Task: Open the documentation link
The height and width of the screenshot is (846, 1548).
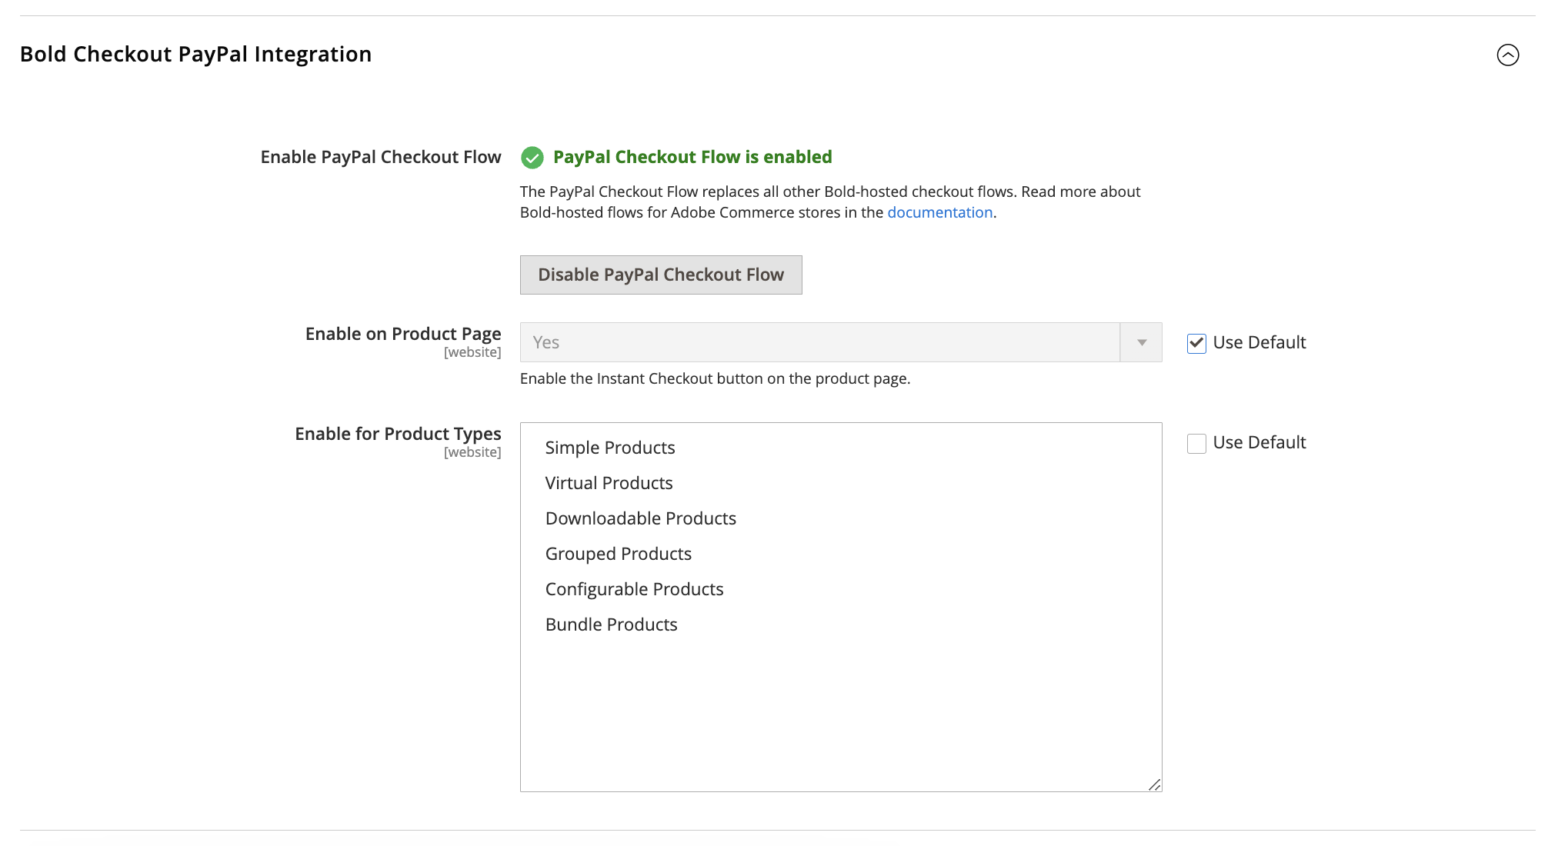Action: tap(939, 212)
